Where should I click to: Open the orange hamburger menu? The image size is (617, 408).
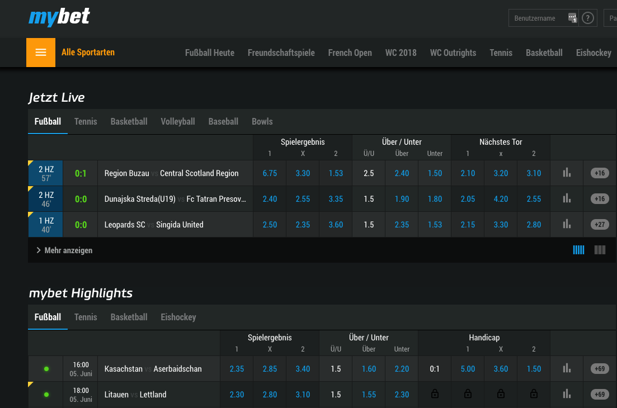click(41, 53)
